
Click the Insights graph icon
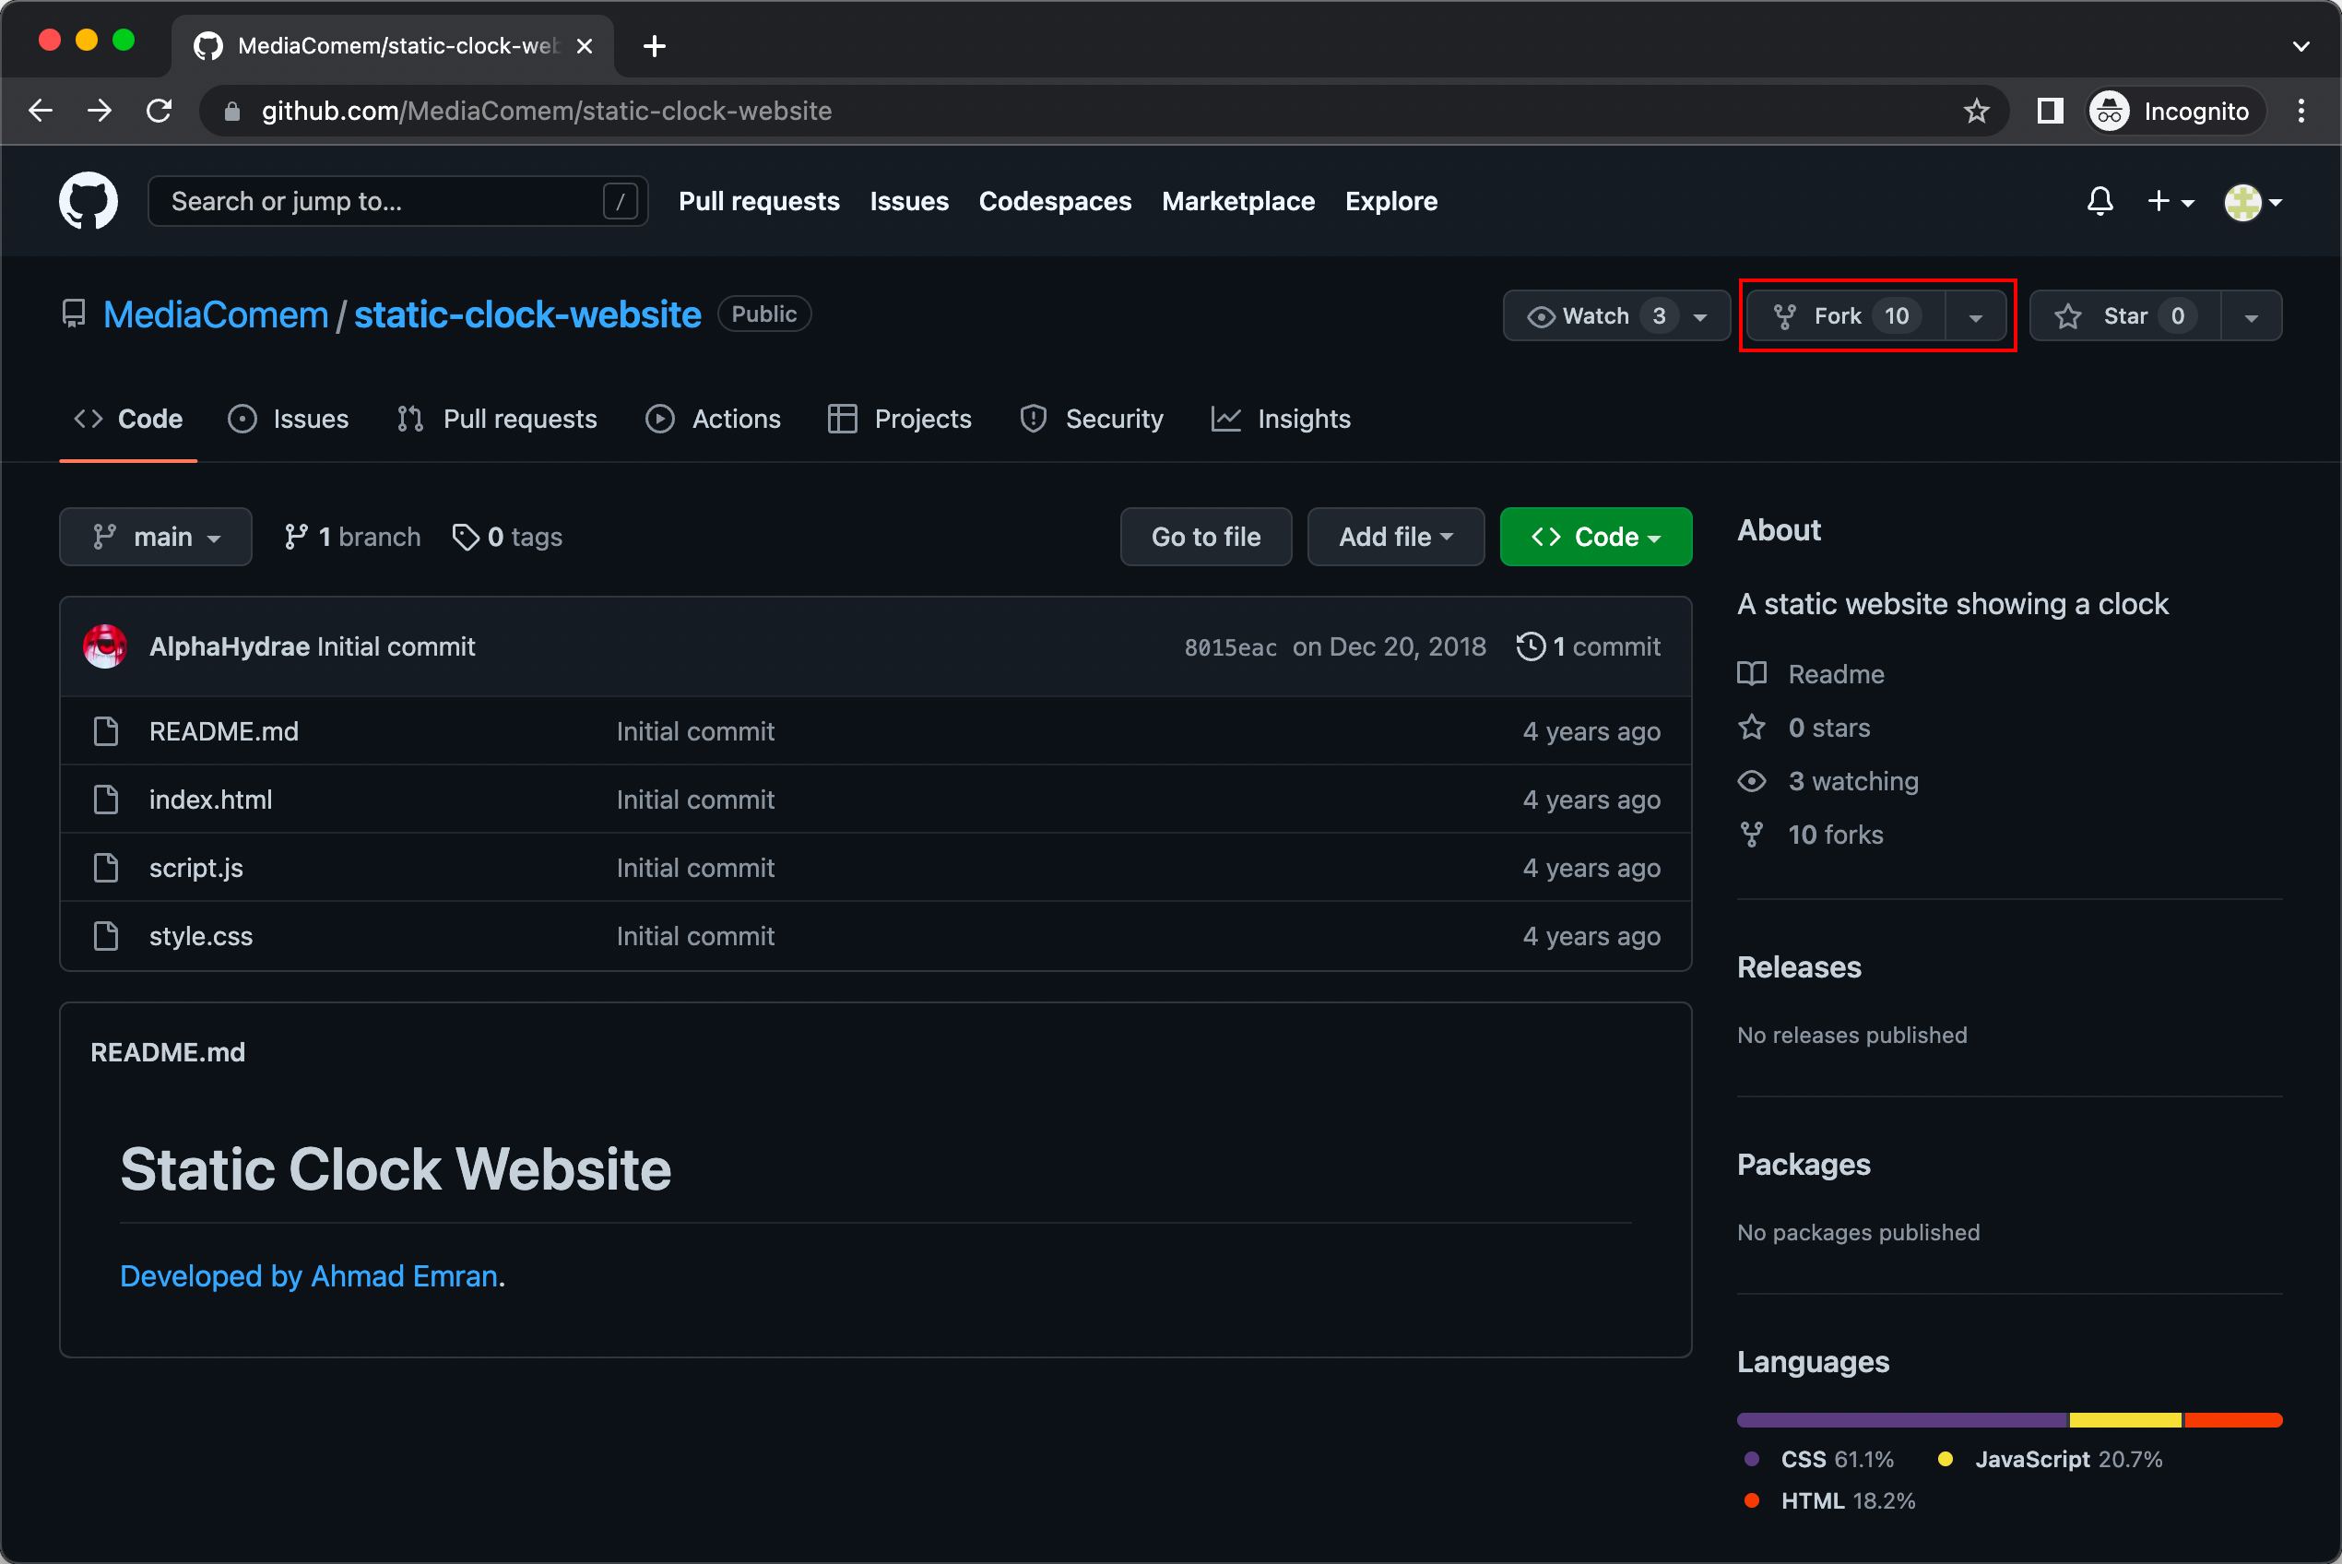click(1226, 419)
